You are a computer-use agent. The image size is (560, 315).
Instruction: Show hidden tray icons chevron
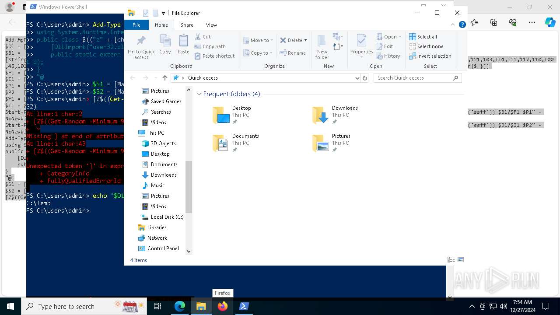[x=472, y=306]
